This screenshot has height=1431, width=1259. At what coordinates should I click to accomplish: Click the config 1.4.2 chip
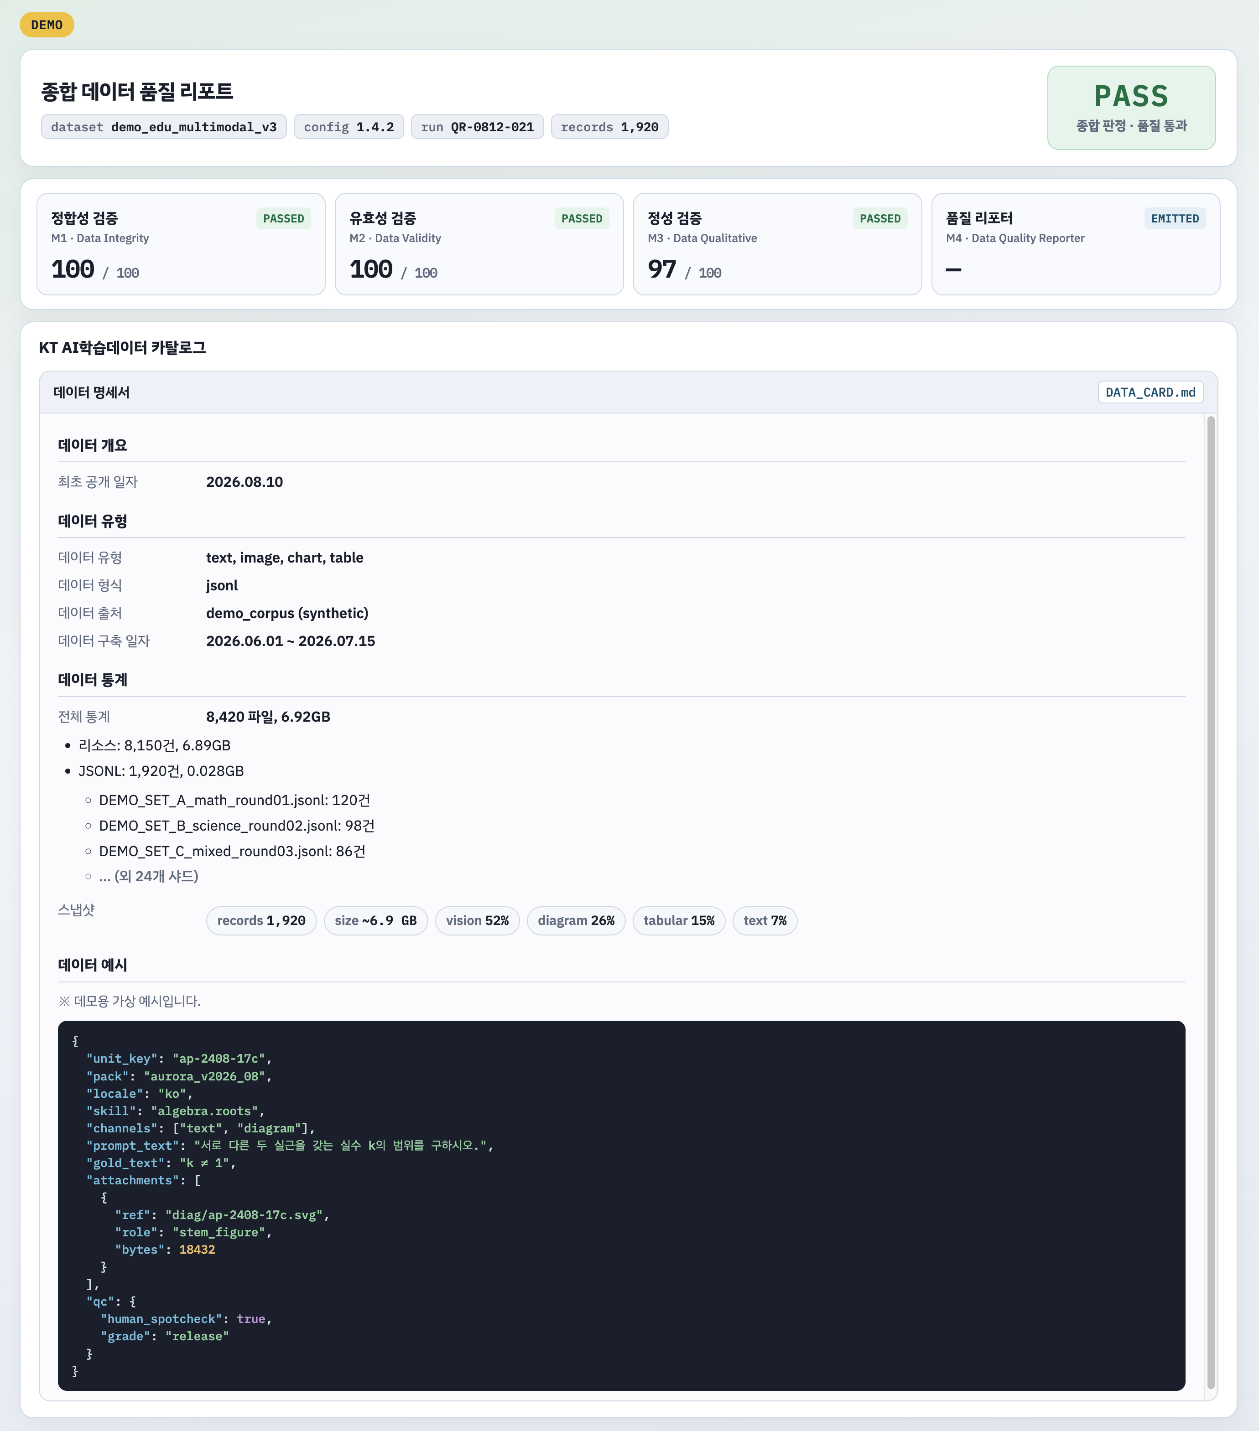pos(348,127)
